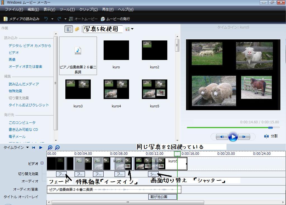This screenshot has width=286, height=205.
Task: Open the Redo history dropdown arrow
Action: (65, 19)
